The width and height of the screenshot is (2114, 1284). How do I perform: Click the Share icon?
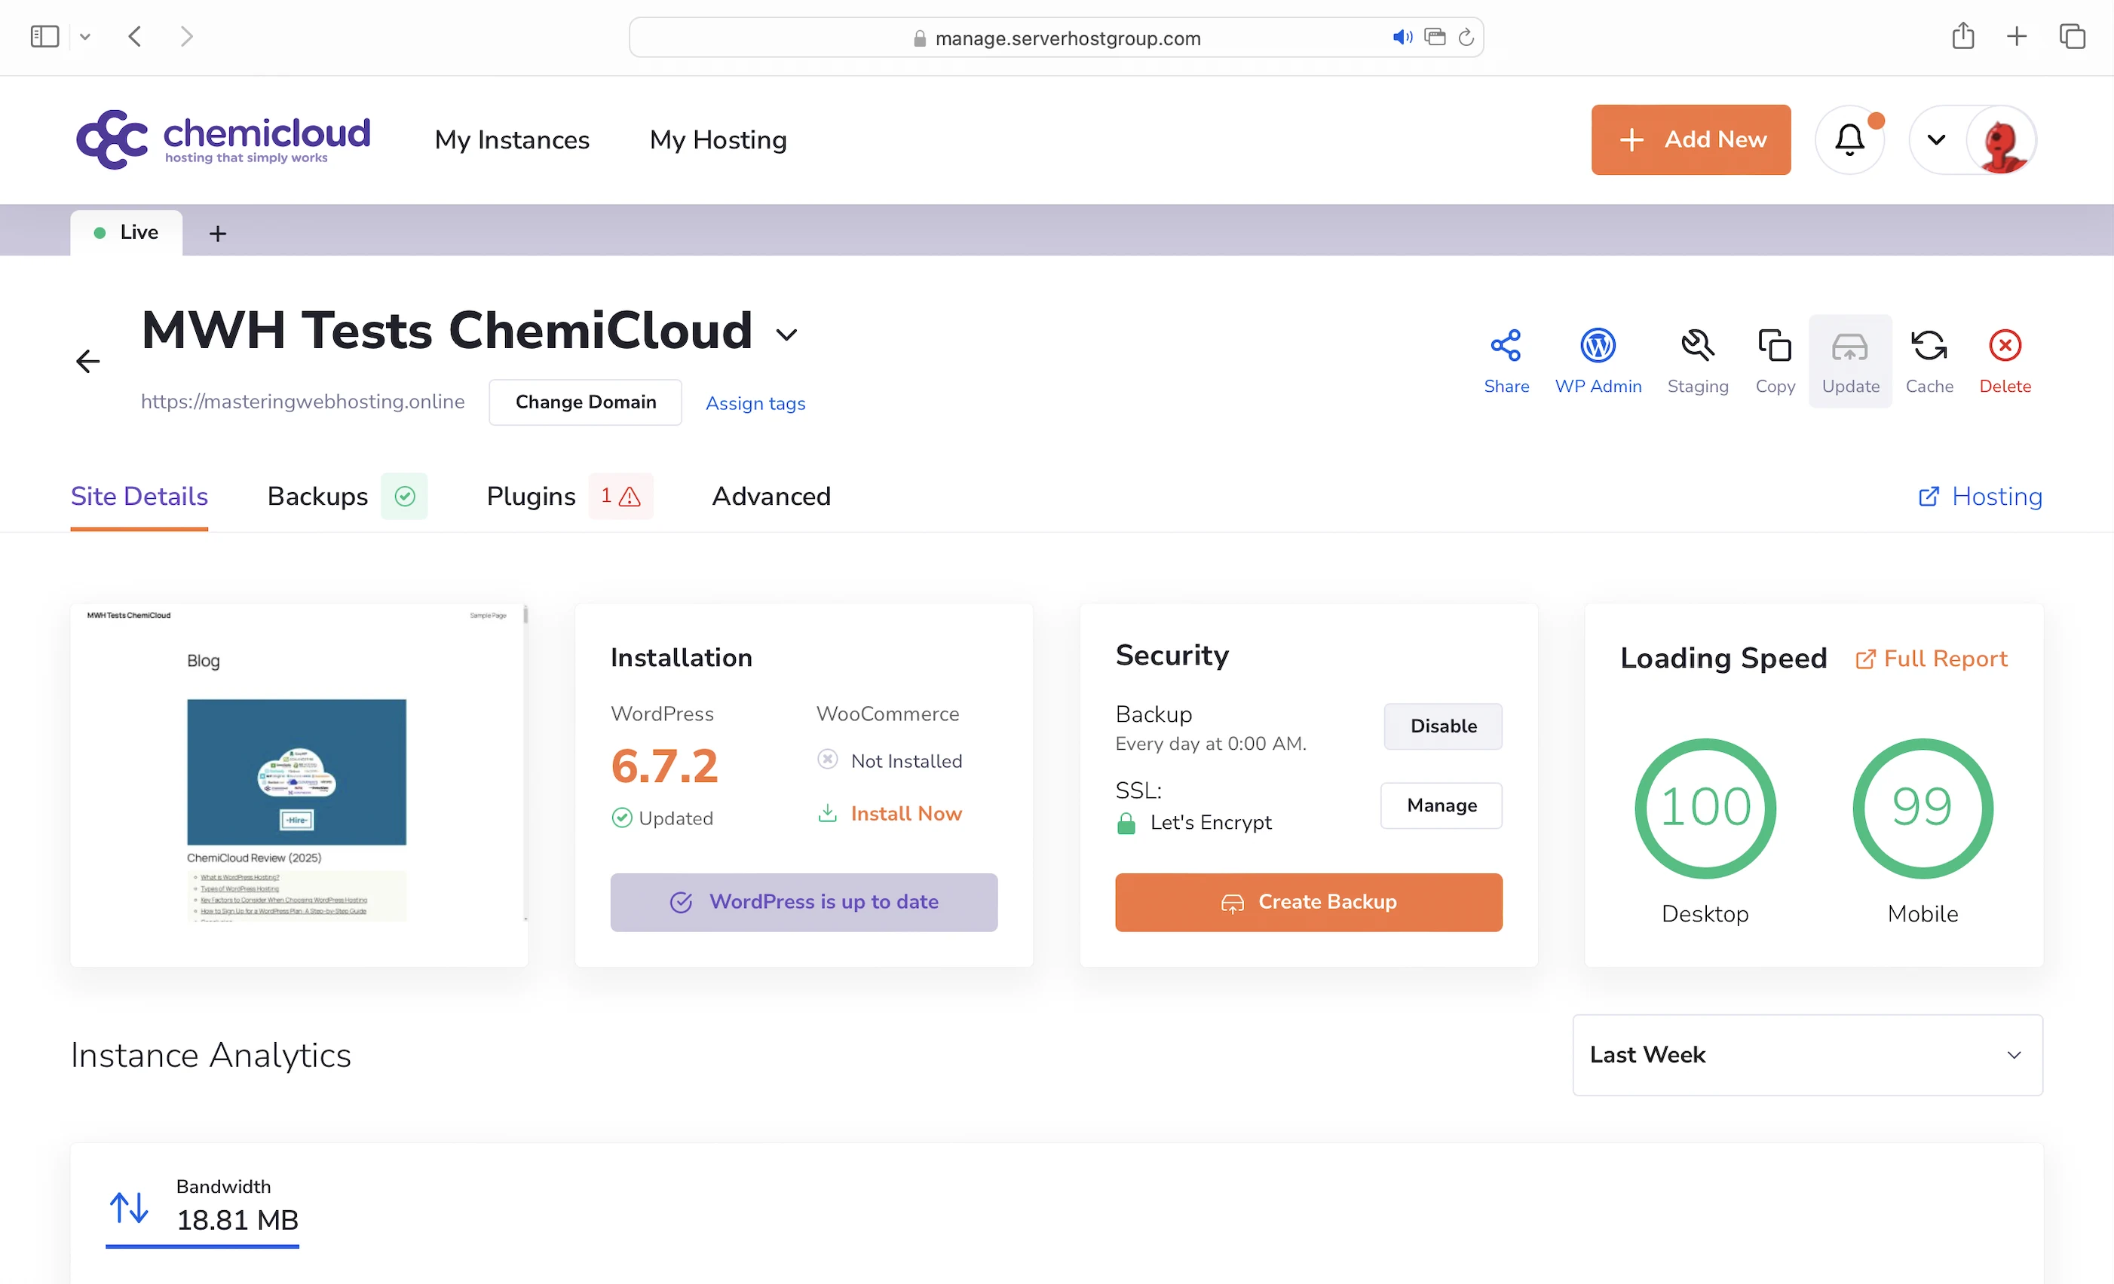click(x=1506, y=347)
